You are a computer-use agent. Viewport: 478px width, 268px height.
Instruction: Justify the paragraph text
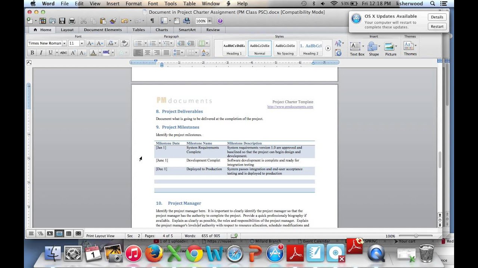click(x=166, y=53)
